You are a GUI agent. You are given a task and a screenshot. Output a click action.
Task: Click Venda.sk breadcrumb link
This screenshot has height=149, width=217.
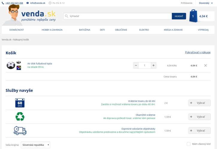[x=7, y=40]
